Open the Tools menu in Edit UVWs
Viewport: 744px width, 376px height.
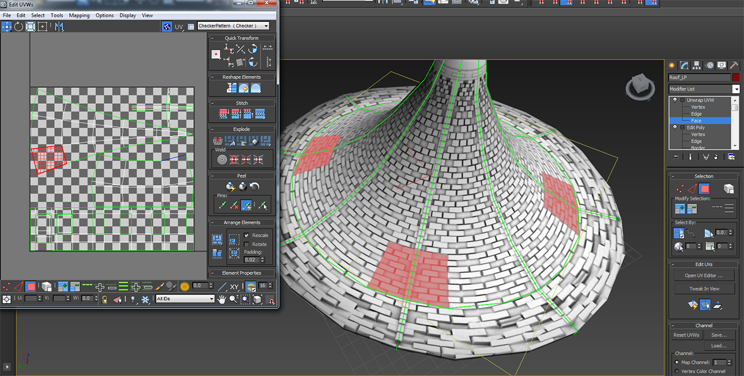[57, 15]
